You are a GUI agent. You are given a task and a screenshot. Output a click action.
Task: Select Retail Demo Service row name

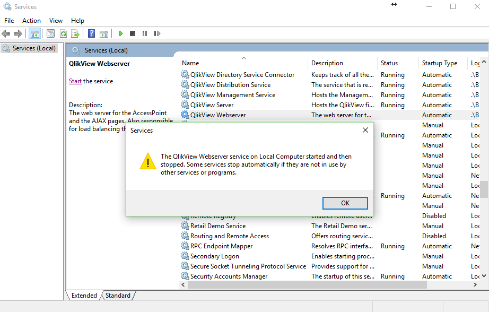[218, 226]
